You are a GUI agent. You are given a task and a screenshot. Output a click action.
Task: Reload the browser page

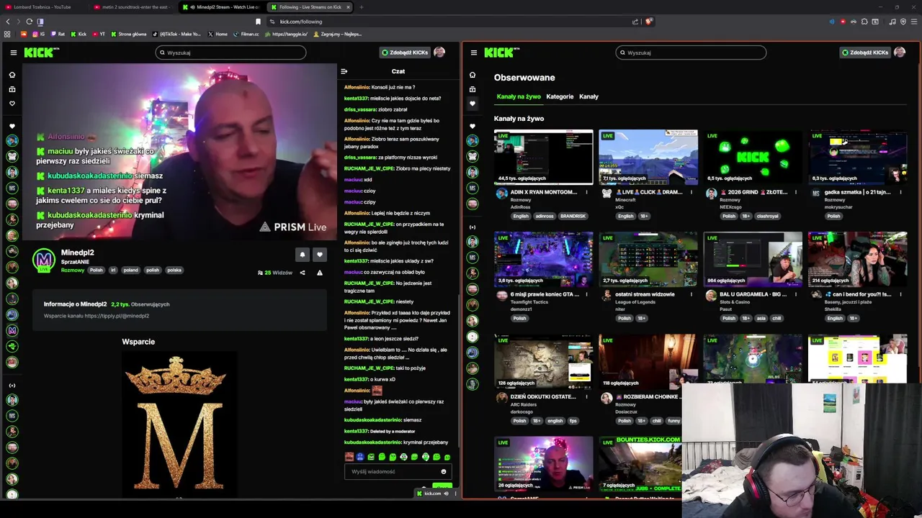(x=29, y=22)
